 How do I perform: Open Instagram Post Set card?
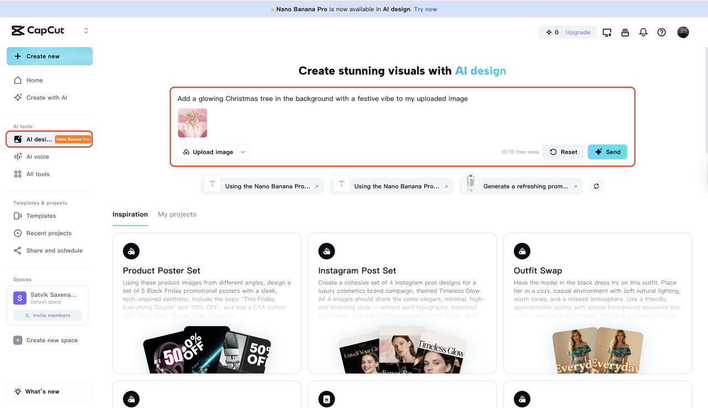click(402, 303)
